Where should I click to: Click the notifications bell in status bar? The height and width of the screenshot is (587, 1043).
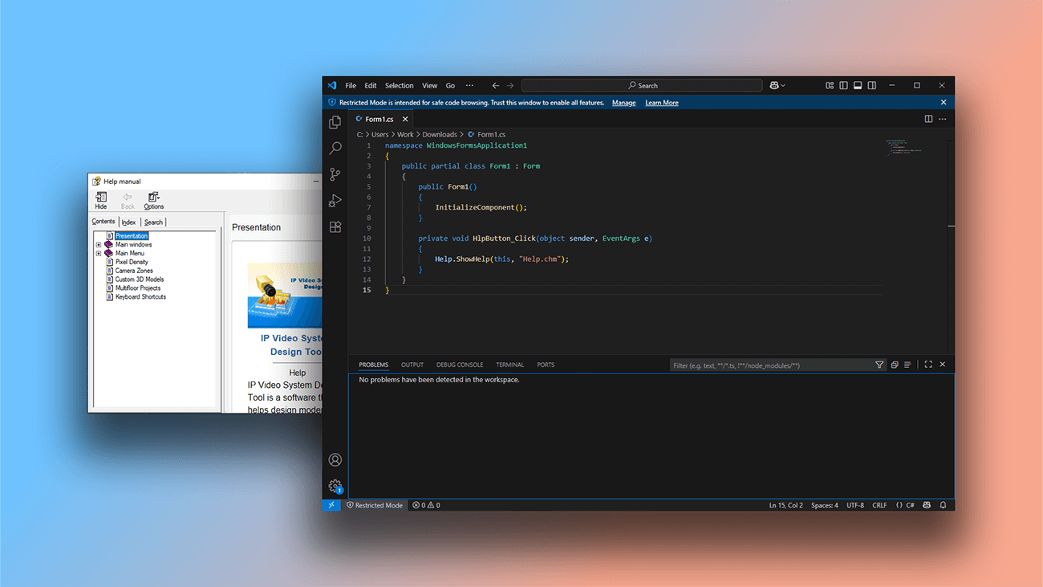pos(943,505)
